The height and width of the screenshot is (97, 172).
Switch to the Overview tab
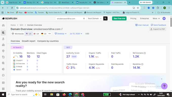(x=15, y=41)
